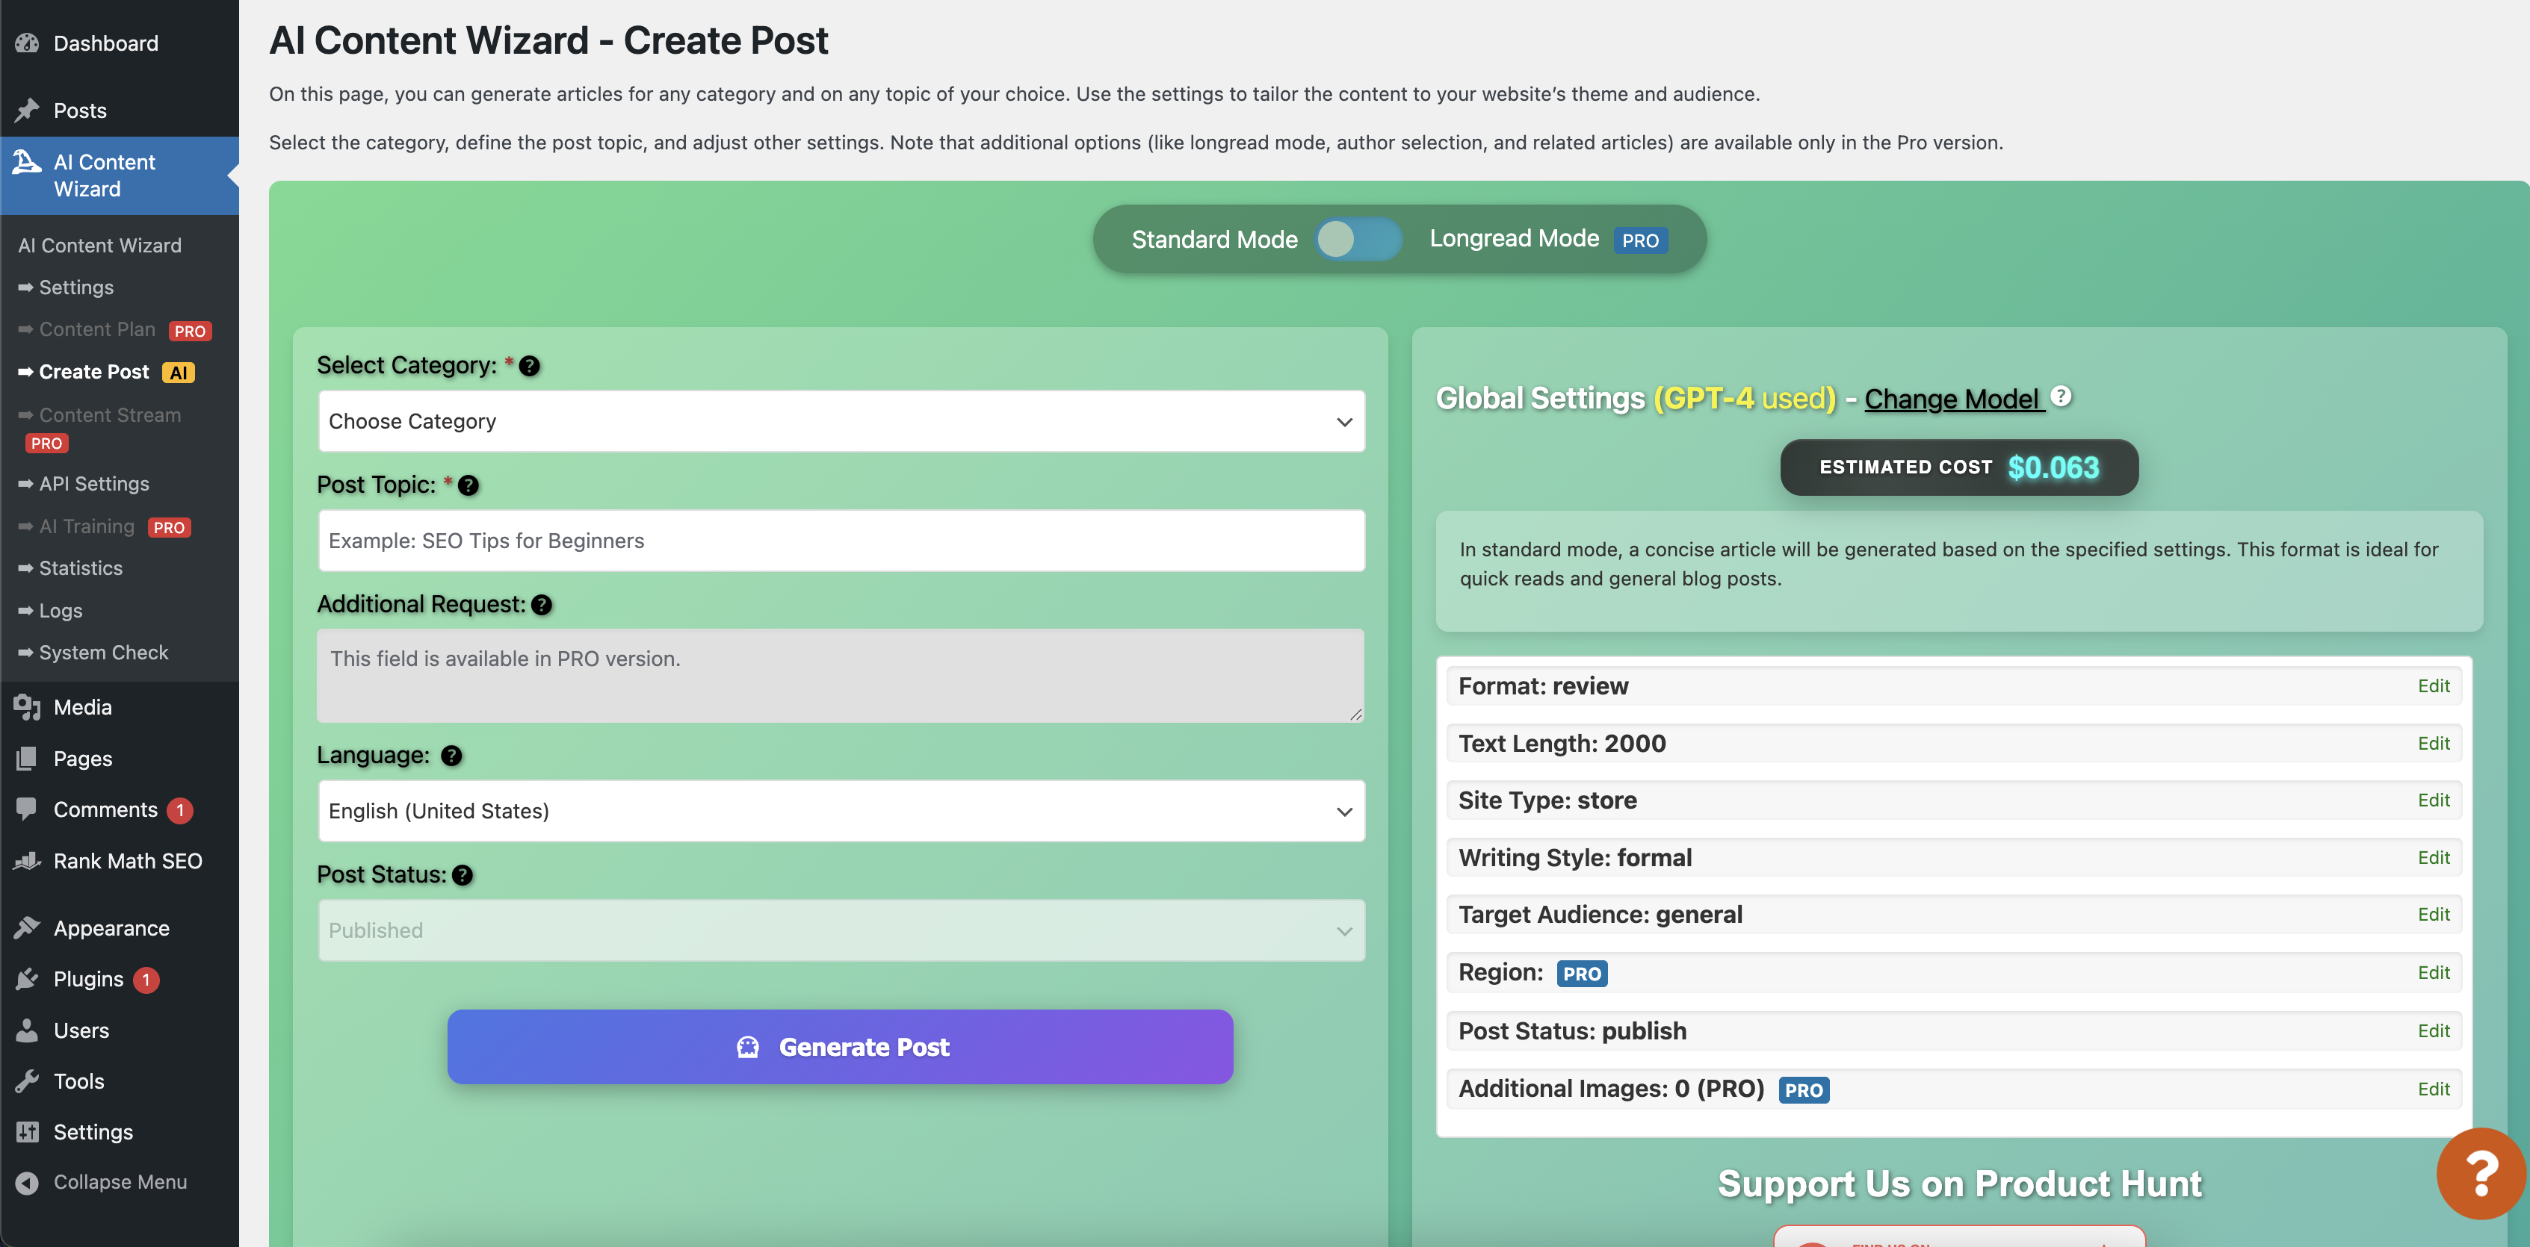
Task: Click the Tools wrench icon
Action: click(x=26, y=1080)
